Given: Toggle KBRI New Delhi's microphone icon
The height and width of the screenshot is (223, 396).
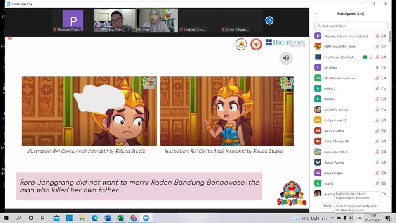Looking at the screenshot, I should 377,47.
